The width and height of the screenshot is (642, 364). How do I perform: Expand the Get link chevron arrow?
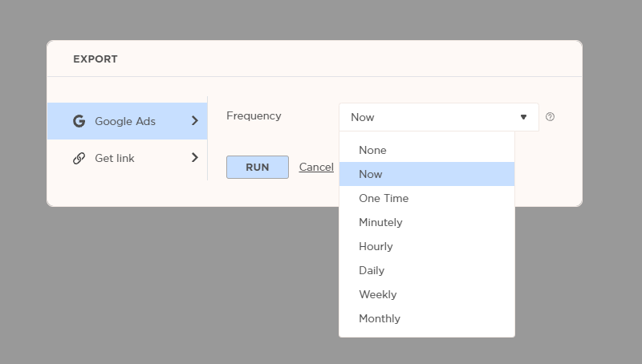click(195, 157)
